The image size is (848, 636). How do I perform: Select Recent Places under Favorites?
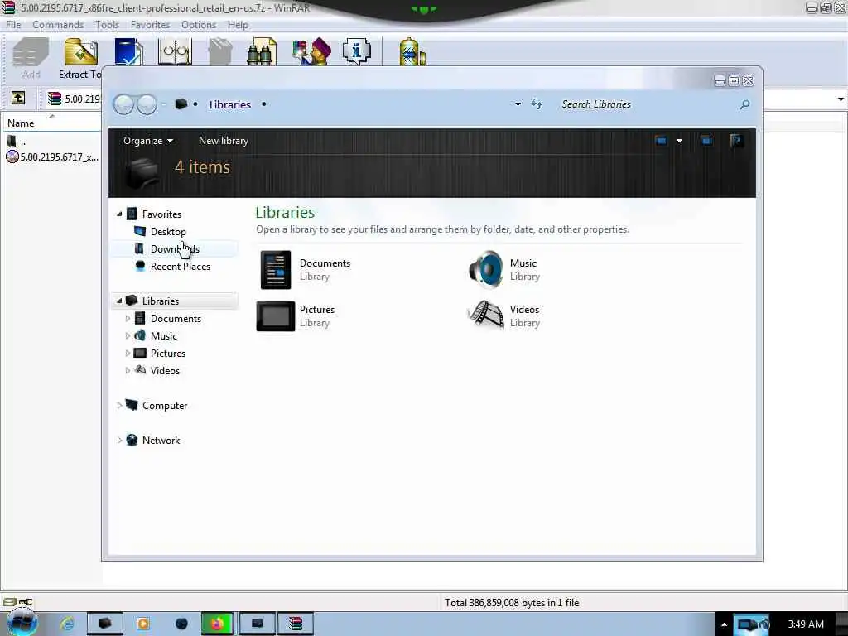tap(180, 266)
